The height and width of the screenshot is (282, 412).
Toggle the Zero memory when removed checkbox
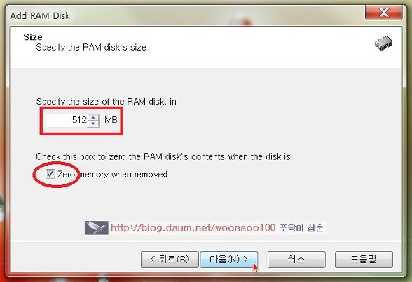pyautogui.click(x=50, y=174)
